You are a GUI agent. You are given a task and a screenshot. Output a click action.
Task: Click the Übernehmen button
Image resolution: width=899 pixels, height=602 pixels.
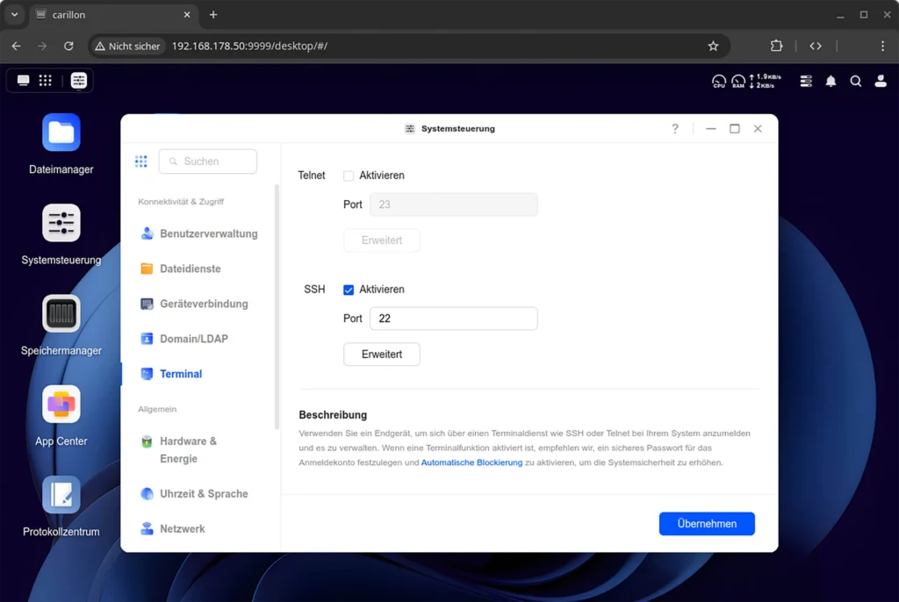pyautogui.click(x=707, y=524)
